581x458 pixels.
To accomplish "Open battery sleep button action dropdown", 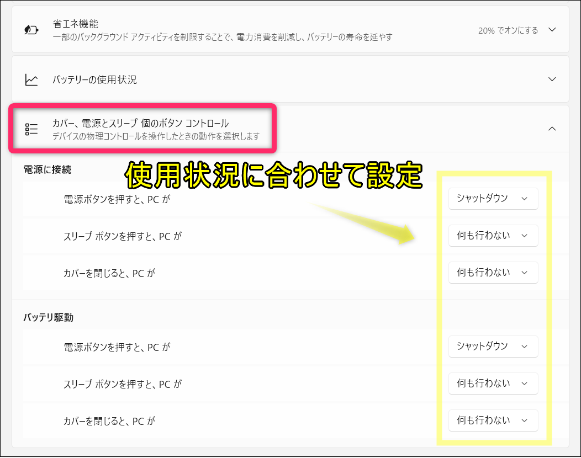I will (493, 383).
